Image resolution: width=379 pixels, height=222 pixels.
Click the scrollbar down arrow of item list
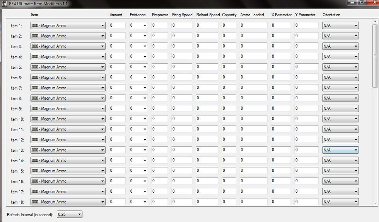[375, 203]
